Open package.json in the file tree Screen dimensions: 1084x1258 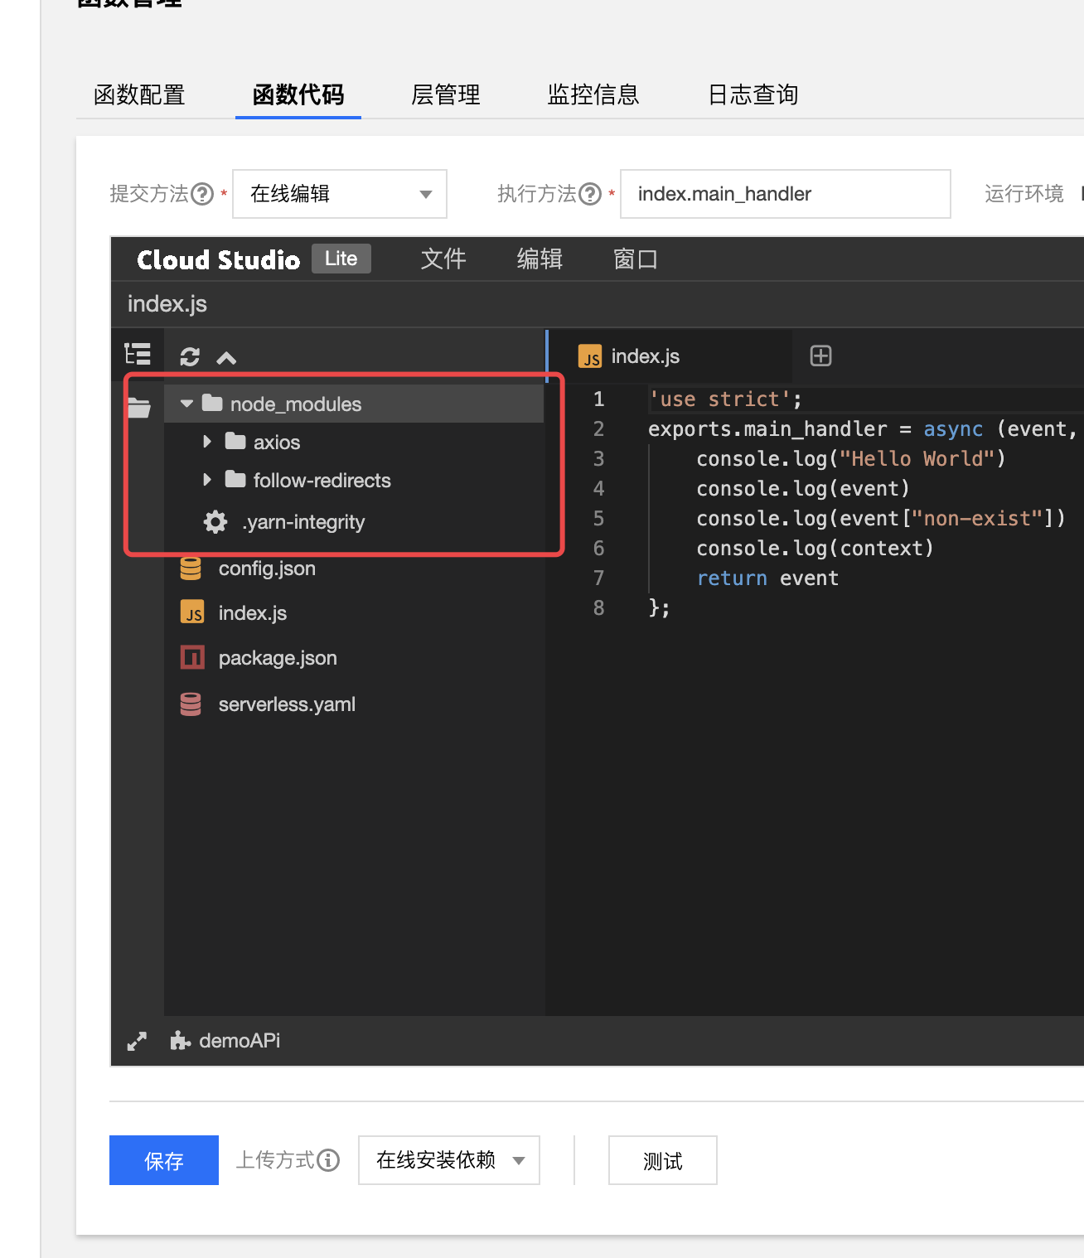pos(278,658)
